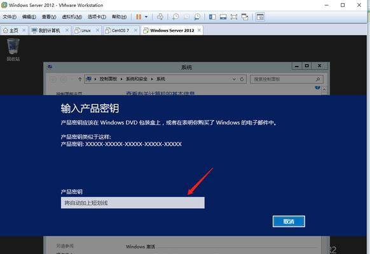Open the 虚拟机(M) menu
Viewport: 370px width, 254px height.
pos(72,17)
